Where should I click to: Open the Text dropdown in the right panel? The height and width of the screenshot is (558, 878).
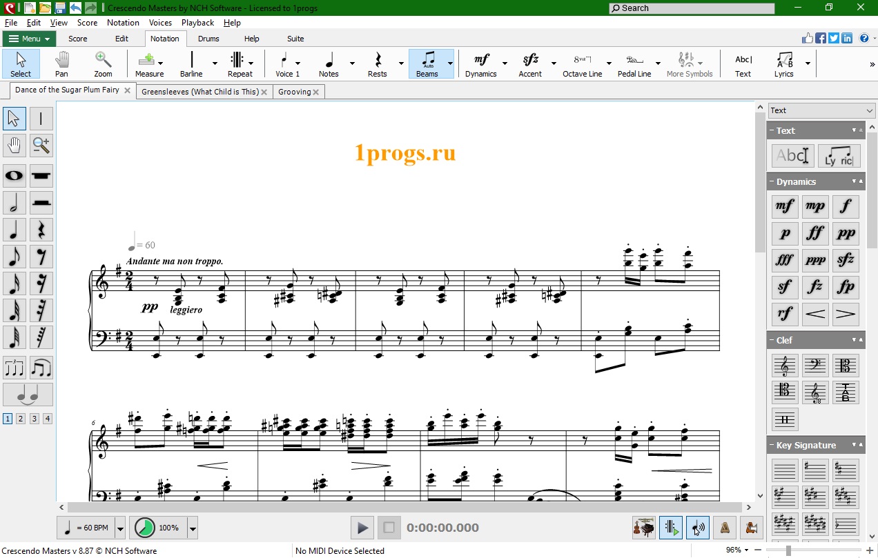click(x=868, y=110)
